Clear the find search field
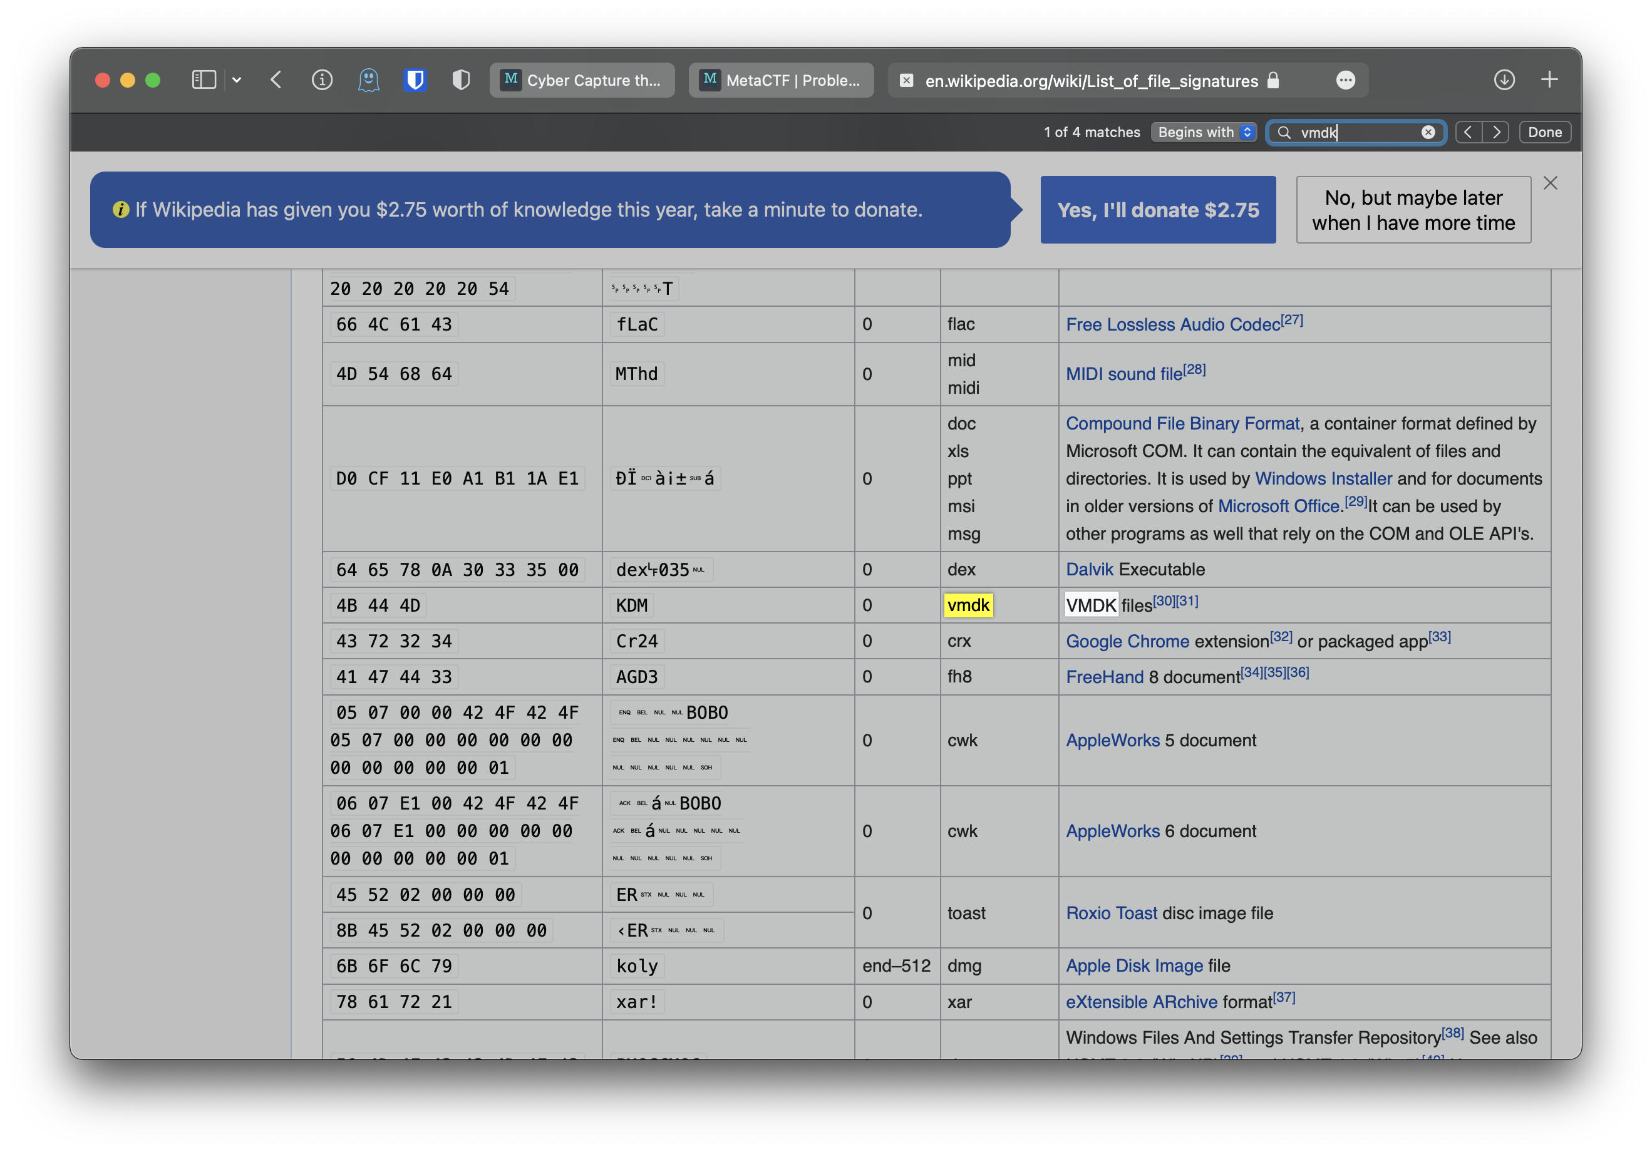This screenshot has width=1652, height=1152. point(1428,132)
